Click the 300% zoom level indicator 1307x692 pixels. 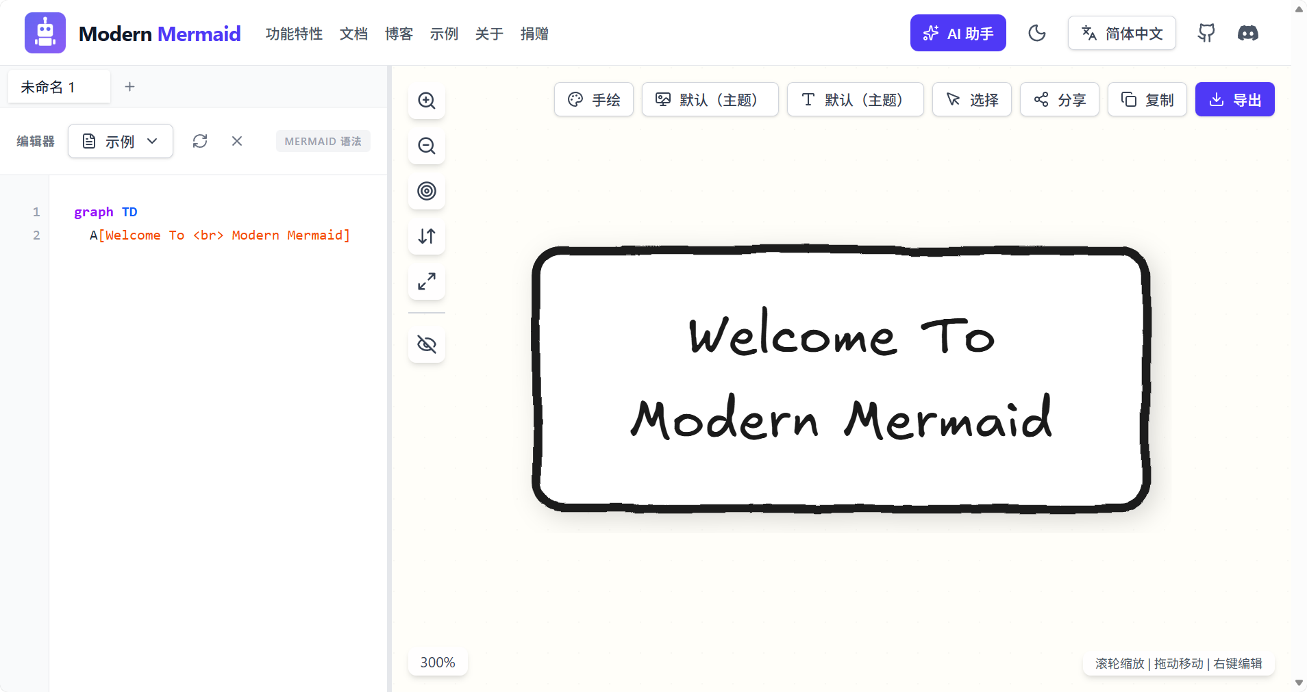point(438,663)
